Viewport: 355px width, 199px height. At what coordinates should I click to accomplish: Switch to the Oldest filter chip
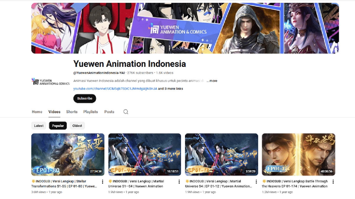[77, 125]
